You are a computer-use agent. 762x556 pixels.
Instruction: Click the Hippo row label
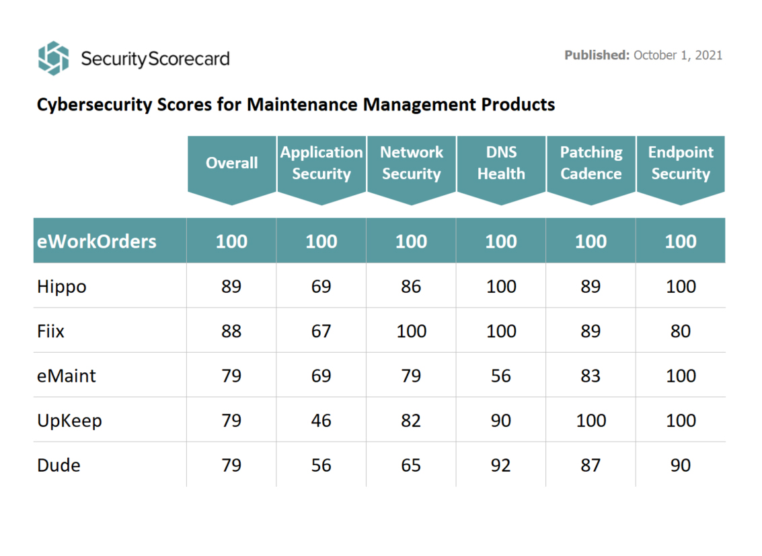pos(62,287)
